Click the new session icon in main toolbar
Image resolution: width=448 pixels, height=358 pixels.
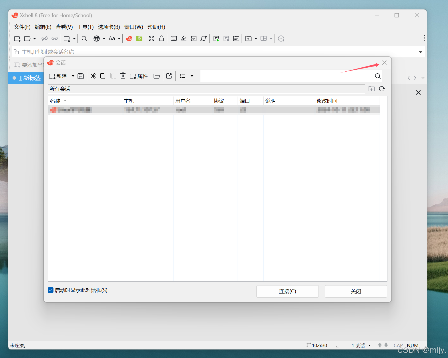(x=17, y=39)
